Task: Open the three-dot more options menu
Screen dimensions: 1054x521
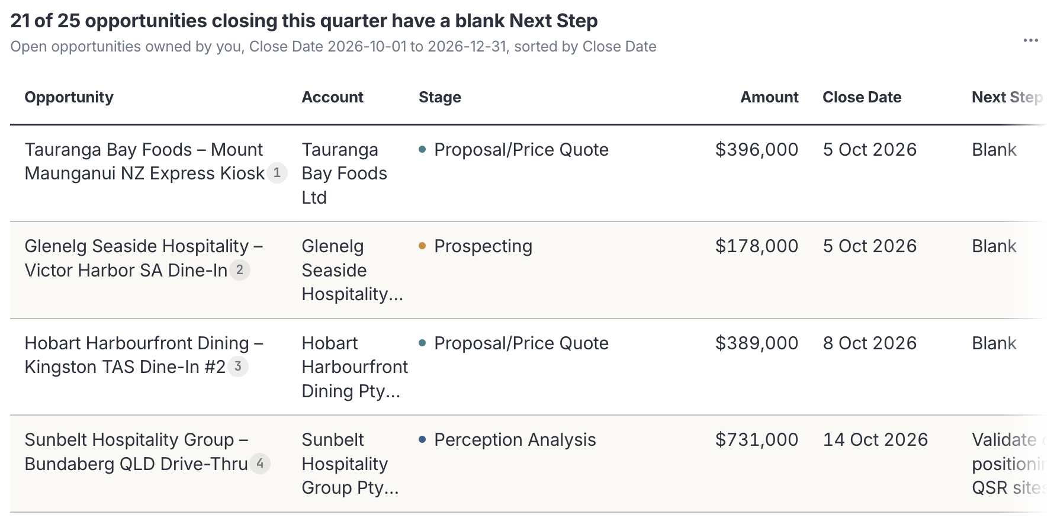Action: click(1030, 40)
